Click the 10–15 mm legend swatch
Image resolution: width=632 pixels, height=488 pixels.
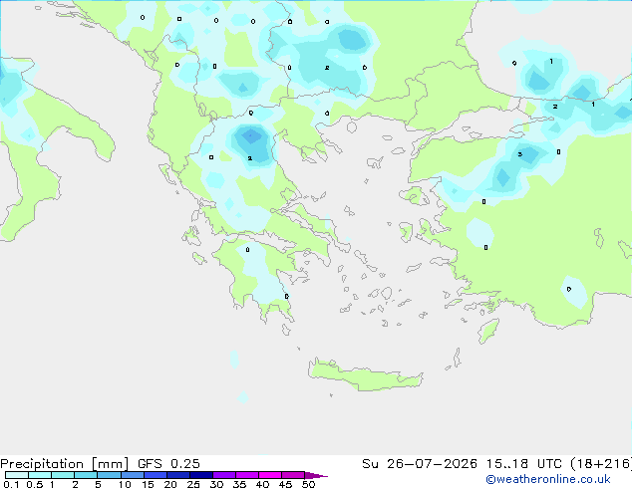click(133, 475)
